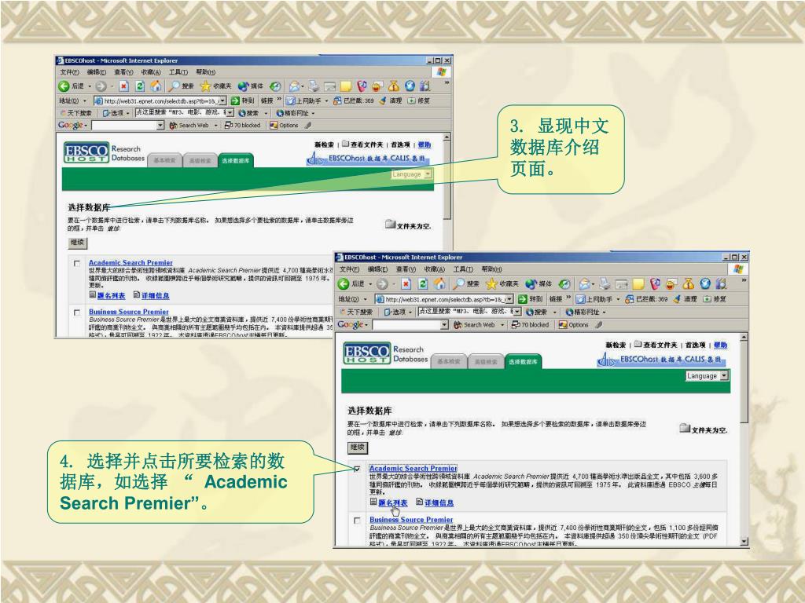Click the Print icon in the back browser window

(x=313, y=86)
